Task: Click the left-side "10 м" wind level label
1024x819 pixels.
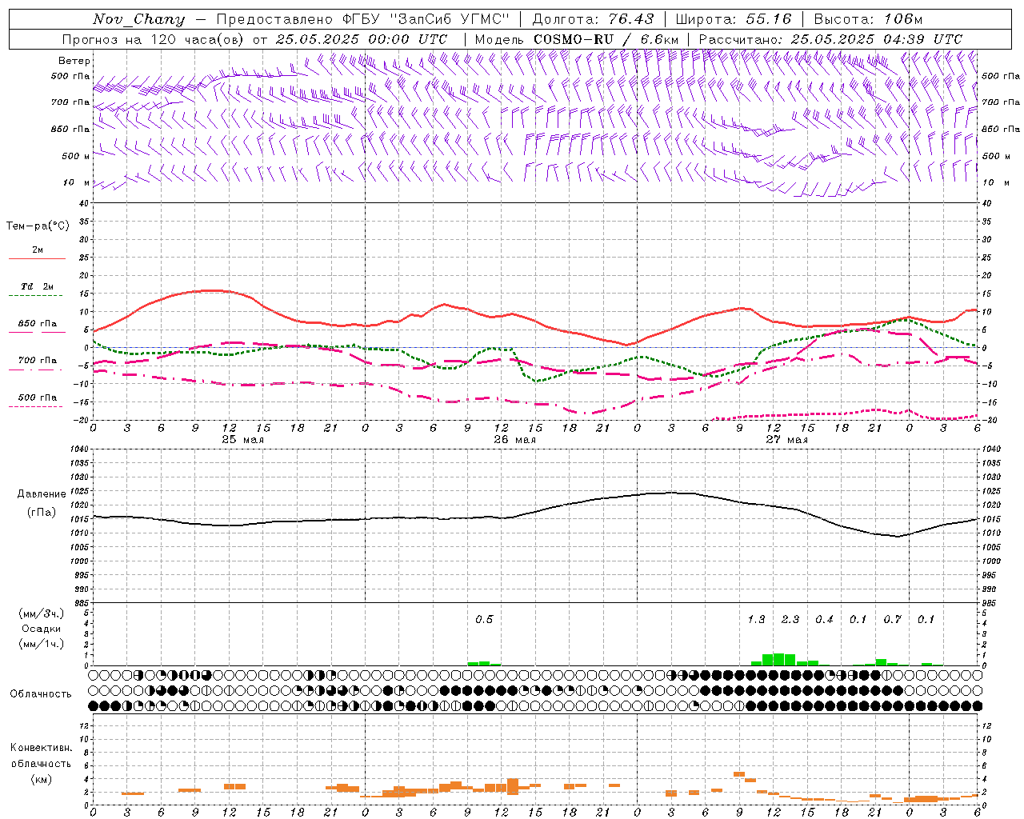Action: point(77,182)
